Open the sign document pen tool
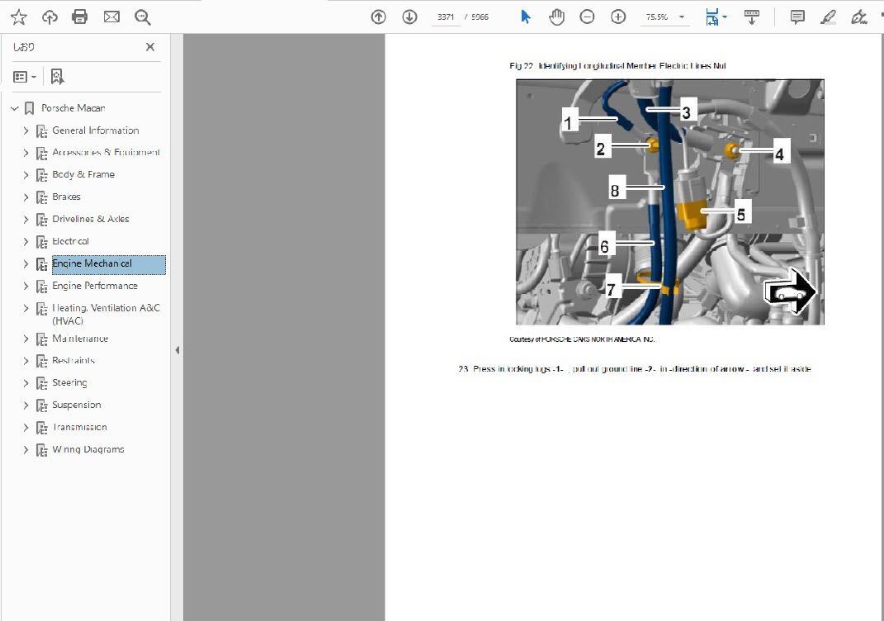This screenshot has width=884, height=621. tap(858, 17)
